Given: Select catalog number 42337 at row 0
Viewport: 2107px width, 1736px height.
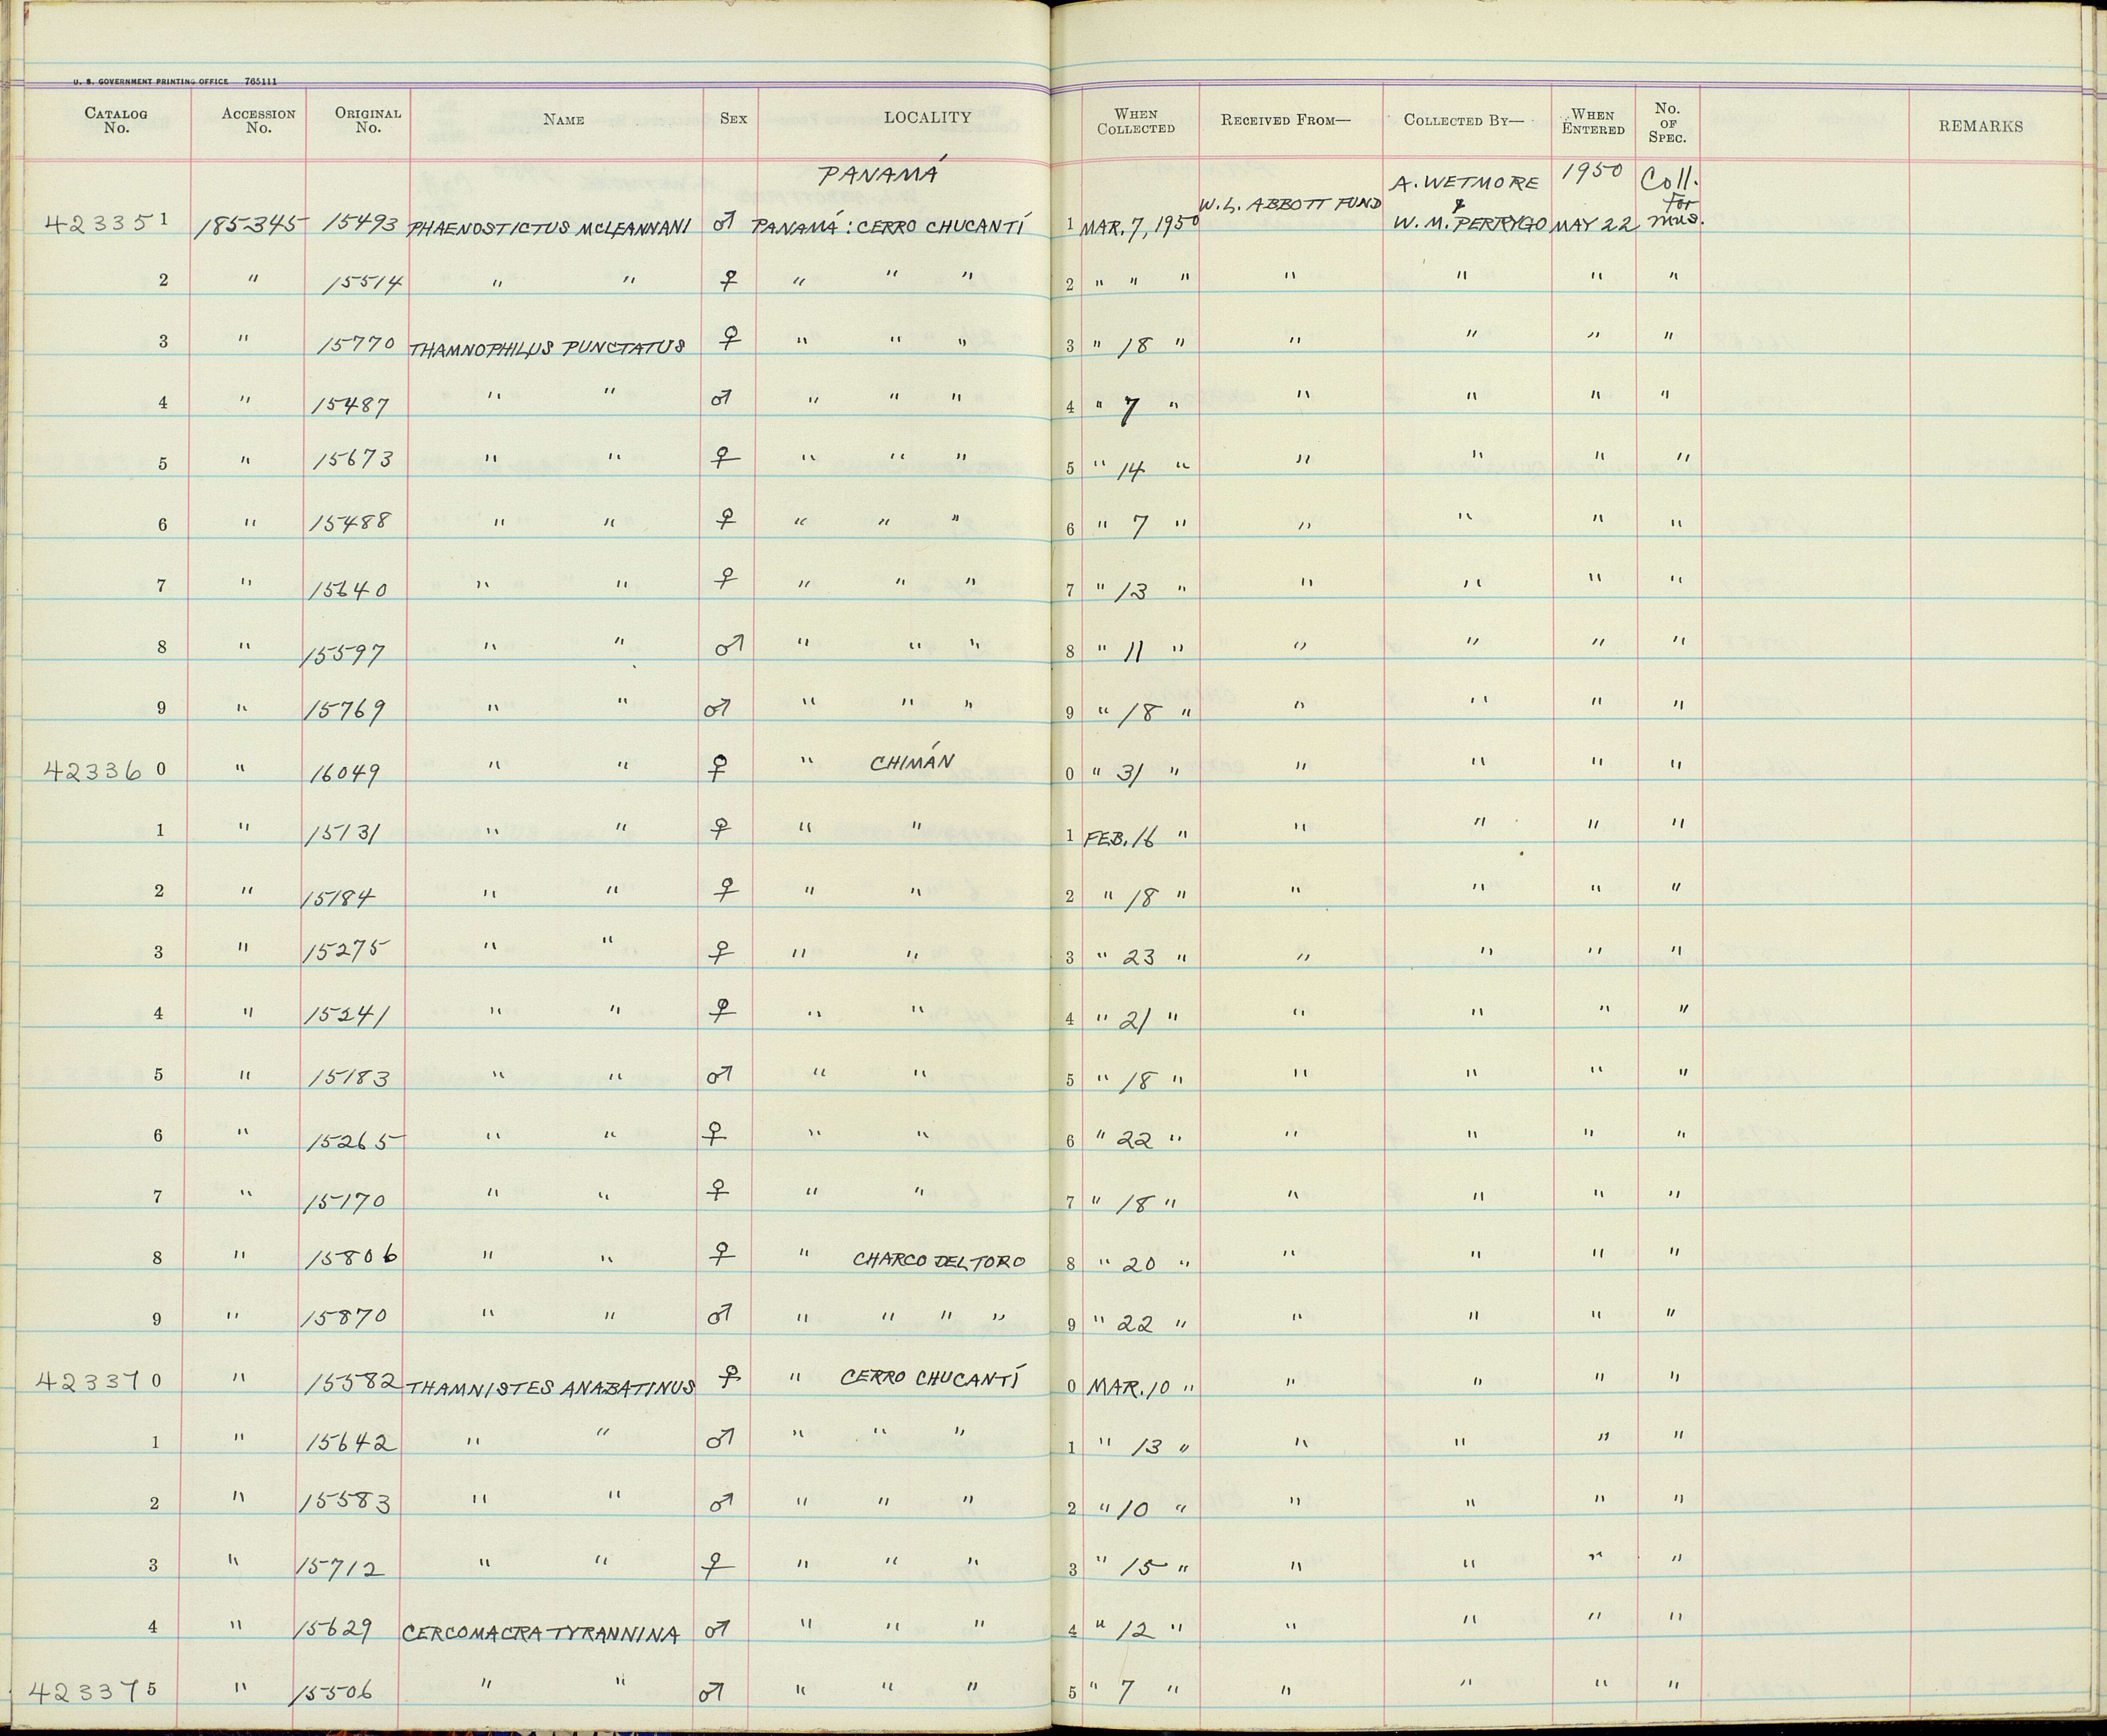Looking at the screenshot, I should coord(99,1380).
